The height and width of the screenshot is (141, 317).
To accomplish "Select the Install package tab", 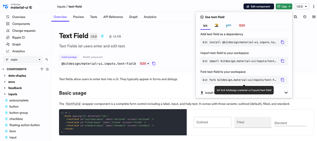I will (69, 57).
